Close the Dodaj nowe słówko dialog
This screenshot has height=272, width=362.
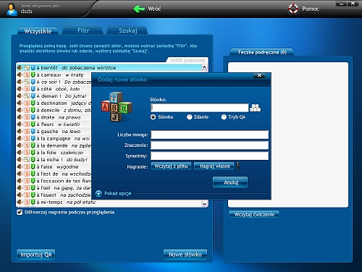(259, 76)
